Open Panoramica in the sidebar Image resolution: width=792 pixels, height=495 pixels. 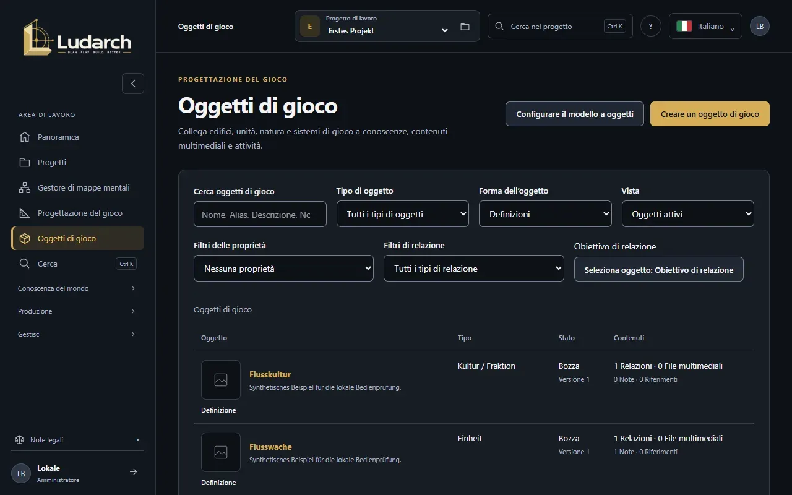tap(77, 137)
